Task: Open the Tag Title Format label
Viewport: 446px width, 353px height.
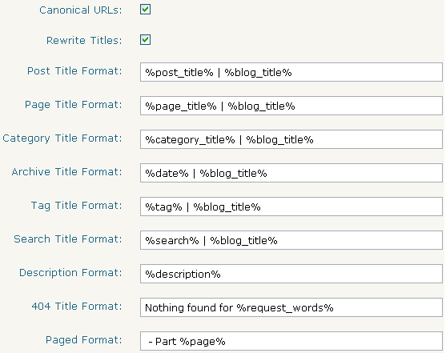Action: pyautogui.click(x=77, y=206)
